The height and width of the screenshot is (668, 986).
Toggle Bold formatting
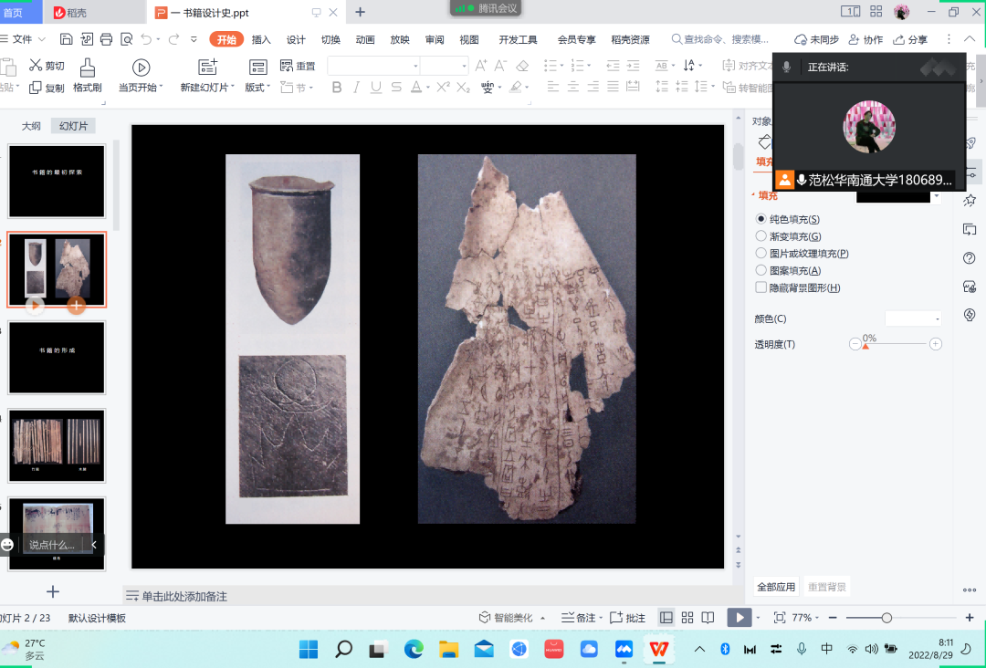[337, 88]
